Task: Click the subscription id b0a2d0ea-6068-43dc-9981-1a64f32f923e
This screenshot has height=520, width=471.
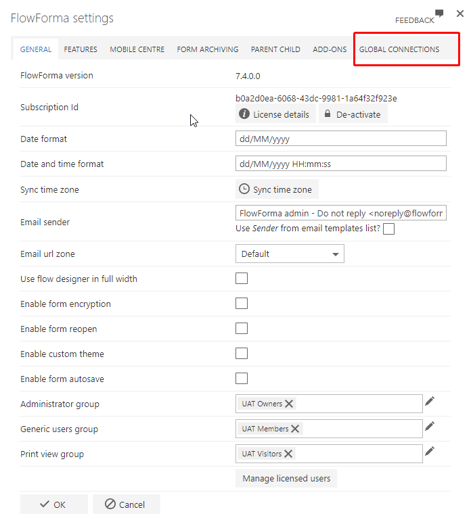Action: click(x=316, y=99)
